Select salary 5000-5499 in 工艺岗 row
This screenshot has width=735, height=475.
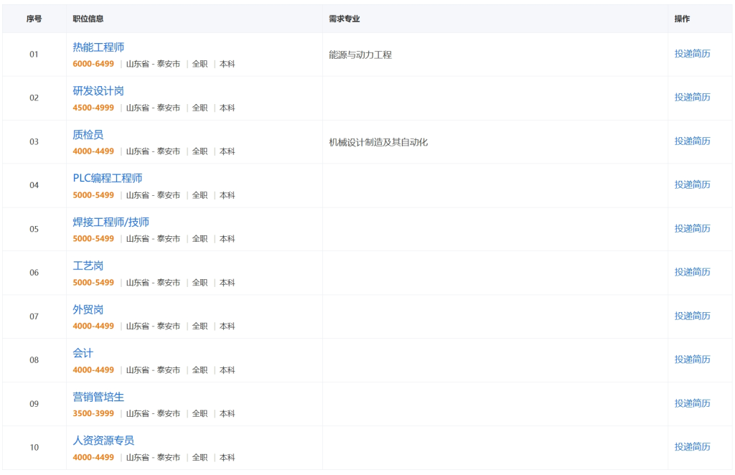coord(93,283)
